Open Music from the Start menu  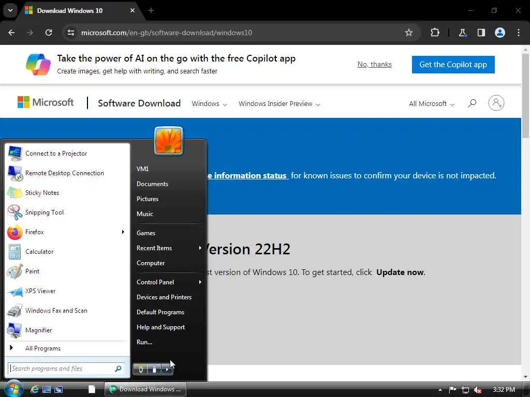[145, 213]
